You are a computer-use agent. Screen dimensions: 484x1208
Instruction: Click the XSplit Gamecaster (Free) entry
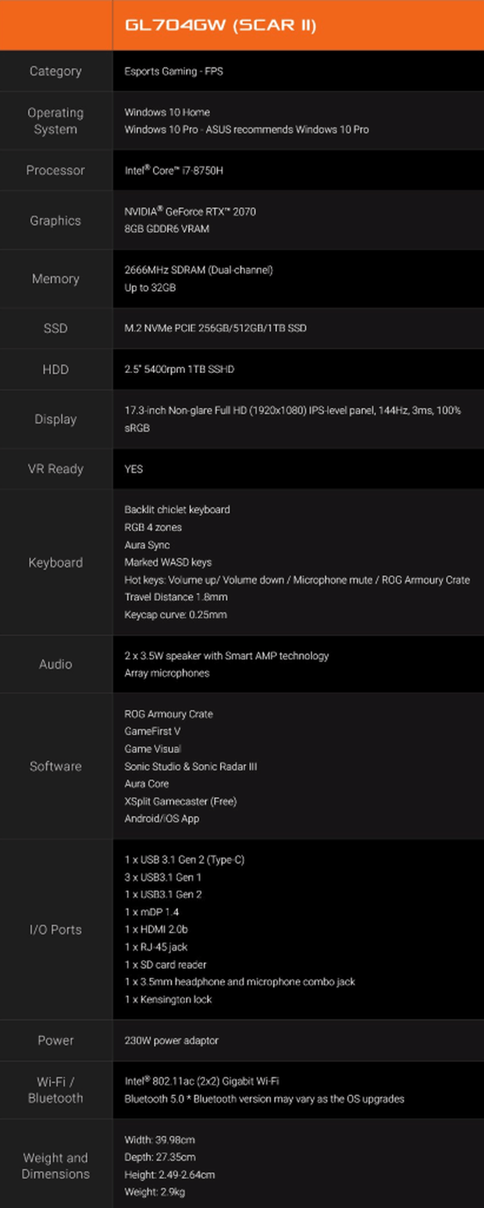tap(180, 801)
